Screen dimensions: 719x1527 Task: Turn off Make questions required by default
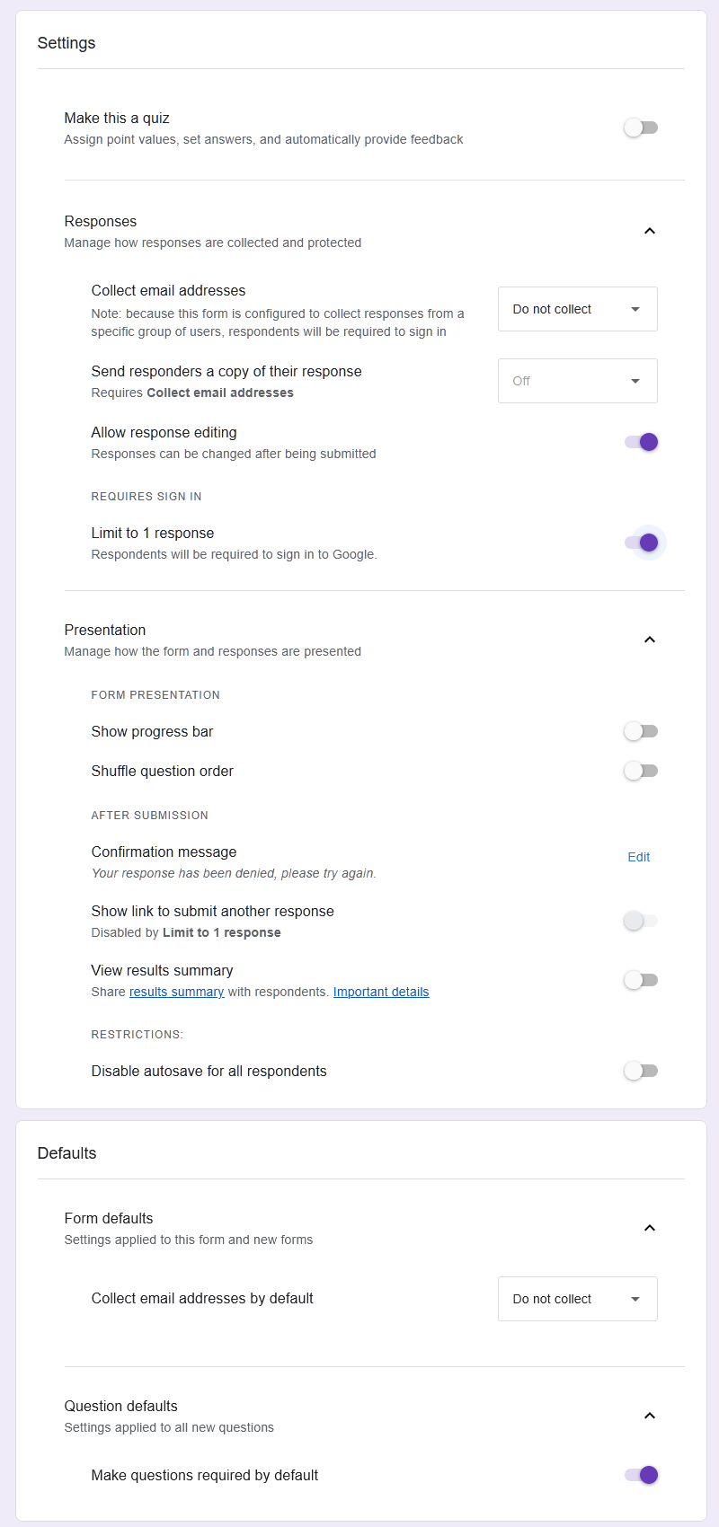click(x=642, y=1475)
